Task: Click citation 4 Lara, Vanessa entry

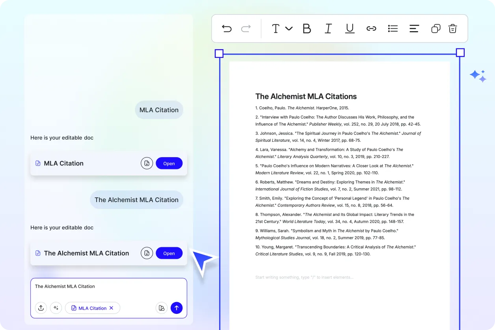Action: click(329, 153)
